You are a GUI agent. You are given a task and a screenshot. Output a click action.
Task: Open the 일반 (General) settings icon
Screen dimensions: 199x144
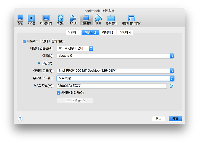(x=20, y=20)
